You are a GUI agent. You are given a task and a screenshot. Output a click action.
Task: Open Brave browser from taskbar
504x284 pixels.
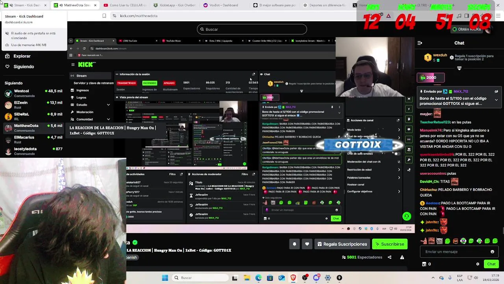(293, 278)
